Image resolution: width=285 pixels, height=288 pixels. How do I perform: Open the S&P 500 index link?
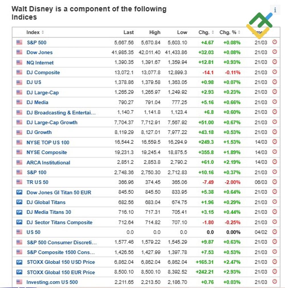pos(36,42)
